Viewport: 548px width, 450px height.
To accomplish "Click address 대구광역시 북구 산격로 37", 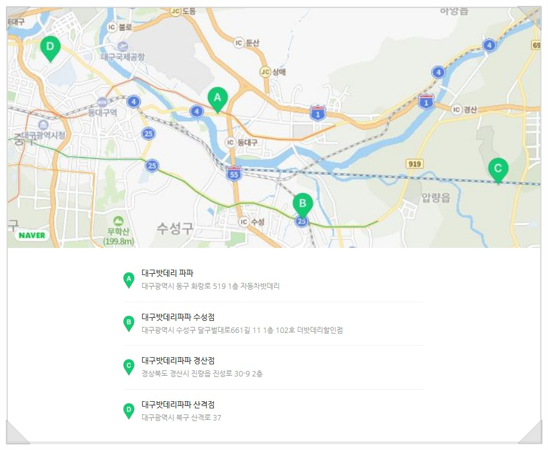I will pos(181,417).
